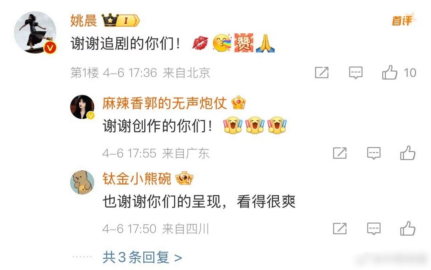Viewport: 431px width, 270px height.
Task: Reply to 姚晨's comment via speech bubble icon
Action: 356,73
